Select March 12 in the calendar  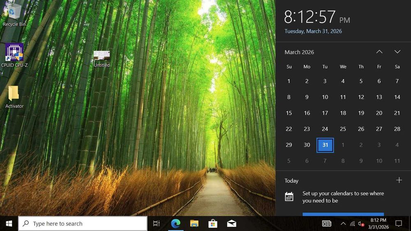coord(361,97)
